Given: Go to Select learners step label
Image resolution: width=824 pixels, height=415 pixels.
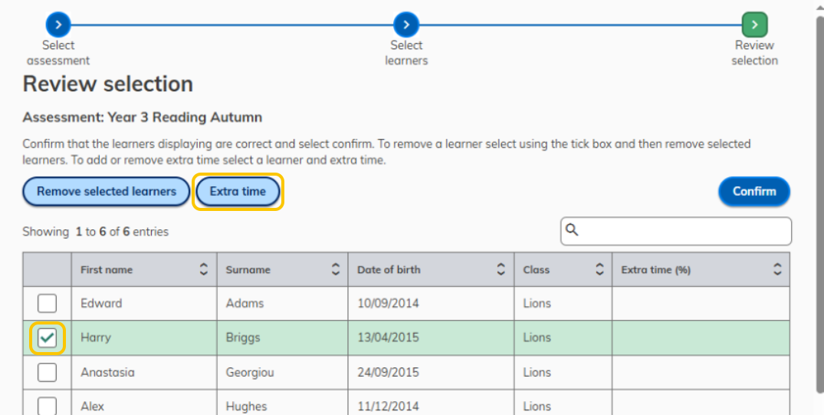Looking at the screenshot, I should point(406,53).
